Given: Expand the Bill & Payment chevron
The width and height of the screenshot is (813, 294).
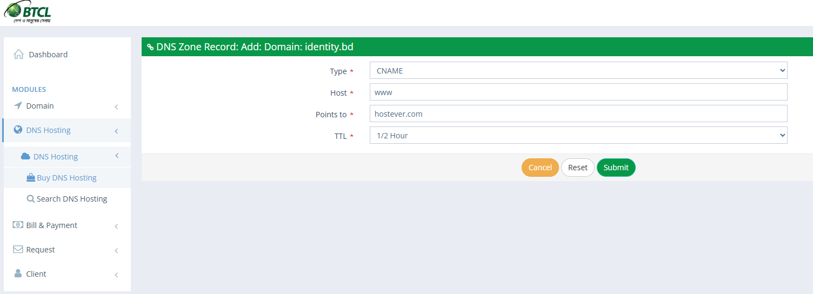Looking at the screenshot, I should click(116, 226).
